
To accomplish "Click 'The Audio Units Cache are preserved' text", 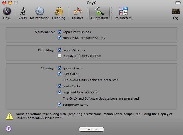I will pos(90,80).
